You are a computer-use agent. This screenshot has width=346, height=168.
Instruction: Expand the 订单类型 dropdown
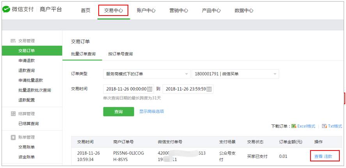pos(146,74)
